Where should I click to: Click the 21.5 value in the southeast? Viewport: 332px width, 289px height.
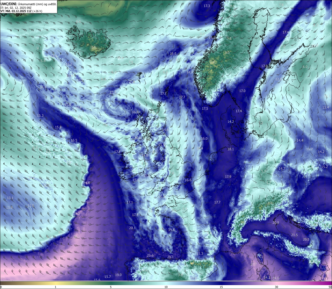pos(294,235)
